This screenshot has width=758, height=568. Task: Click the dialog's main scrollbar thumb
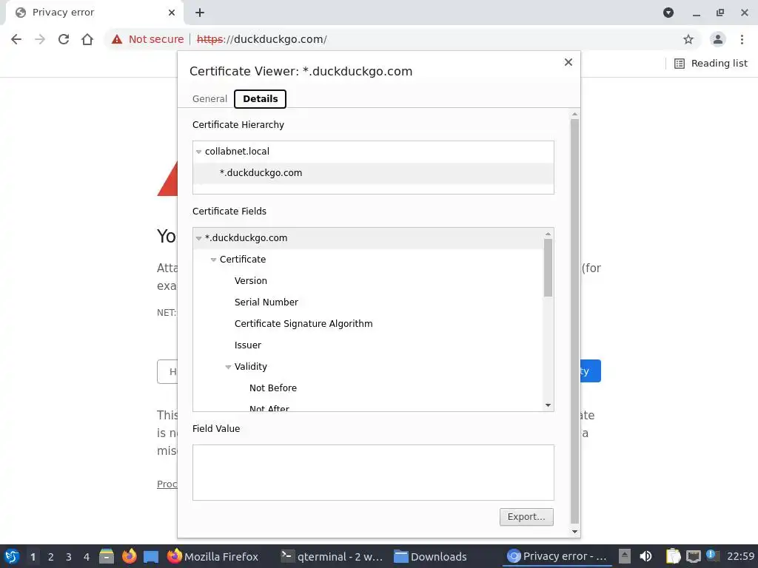tap(574, 321)
